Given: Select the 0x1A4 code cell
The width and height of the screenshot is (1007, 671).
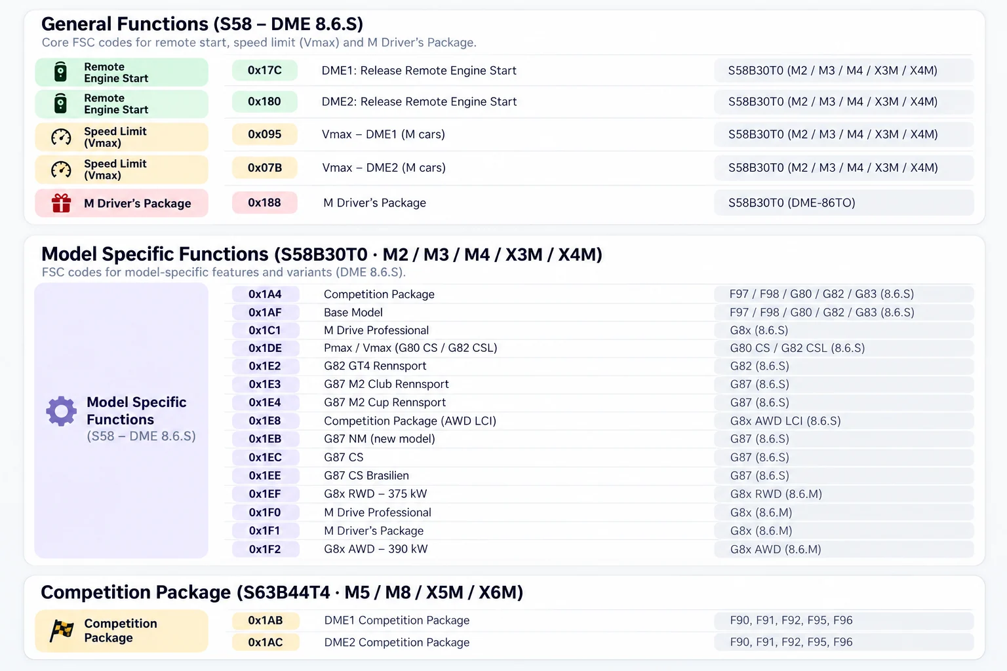Looking at the screenshot, I should (x=266, y=294).
